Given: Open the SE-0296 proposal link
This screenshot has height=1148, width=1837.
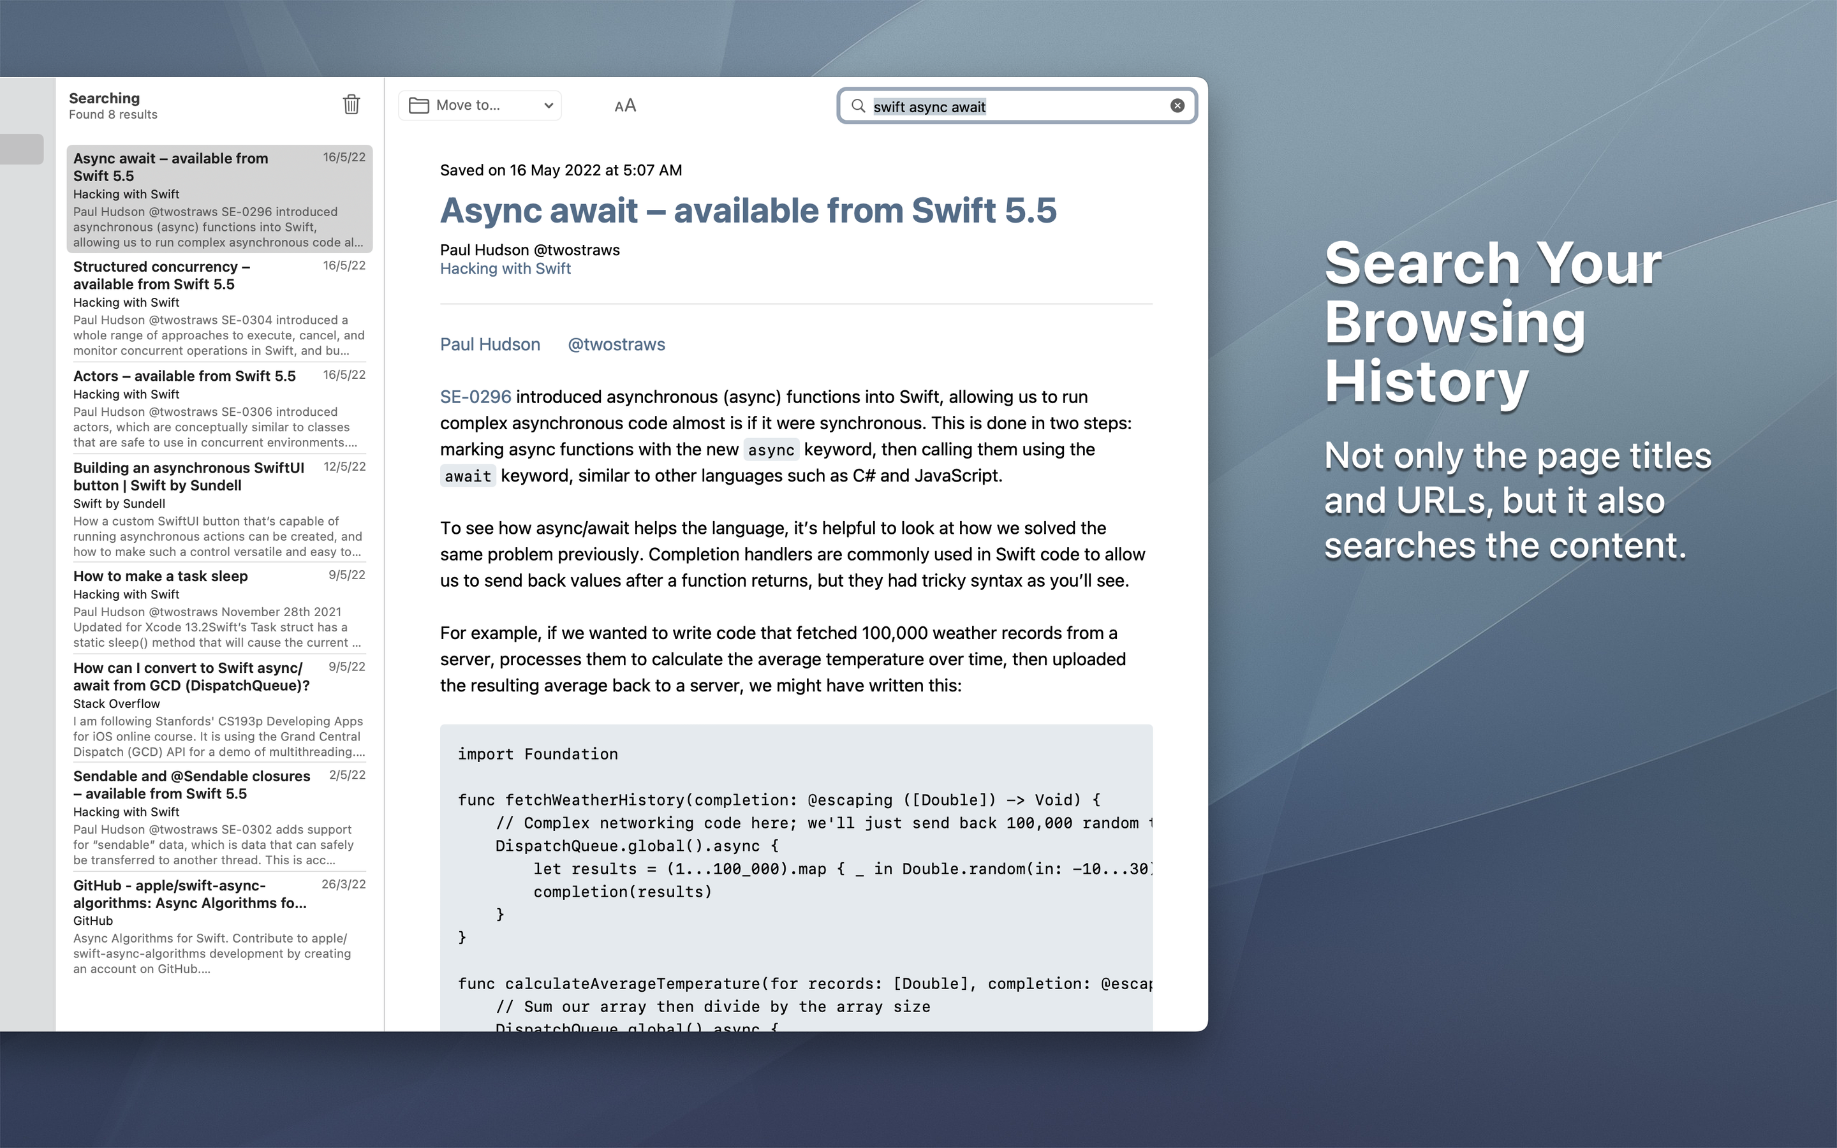Looking at the screenshot, I should tap(475, 397).
